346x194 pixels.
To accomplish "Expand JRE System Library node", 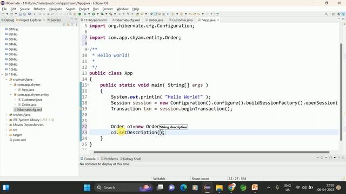I will [x=6, y=120].
